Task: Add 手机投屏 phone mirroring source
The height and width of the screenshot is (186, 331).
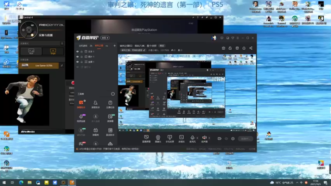Action: tap(170, 139)
